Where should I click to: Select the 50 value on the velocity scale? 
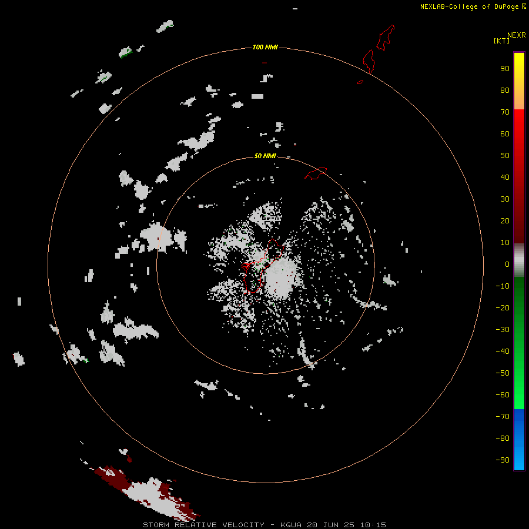click(x=505, y=156)
